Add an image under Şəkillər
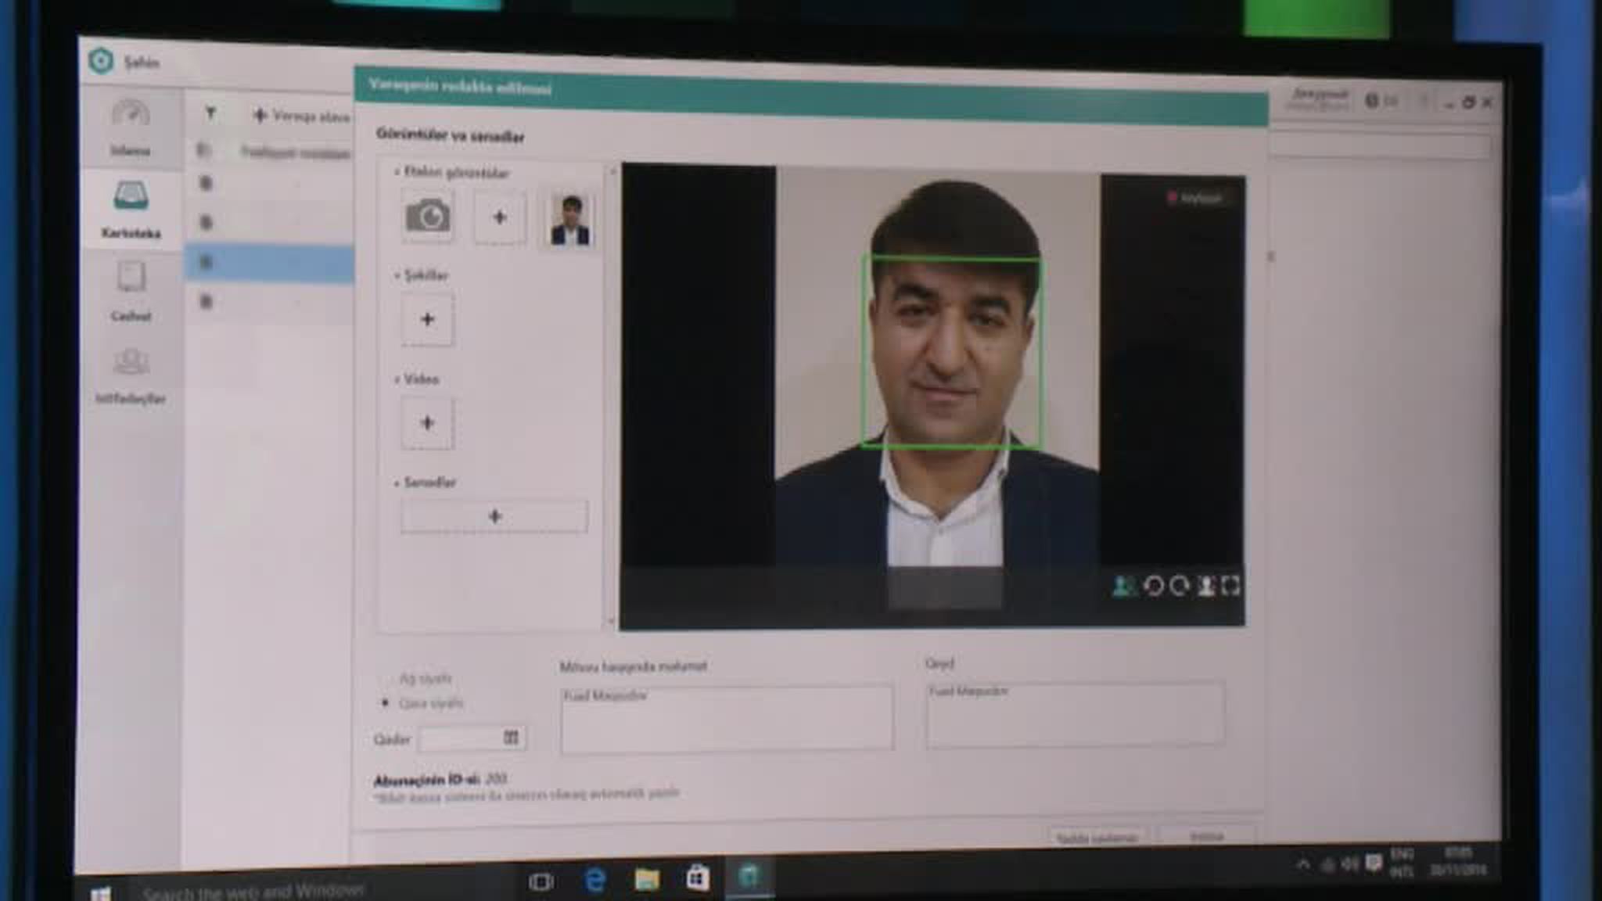 427,319
